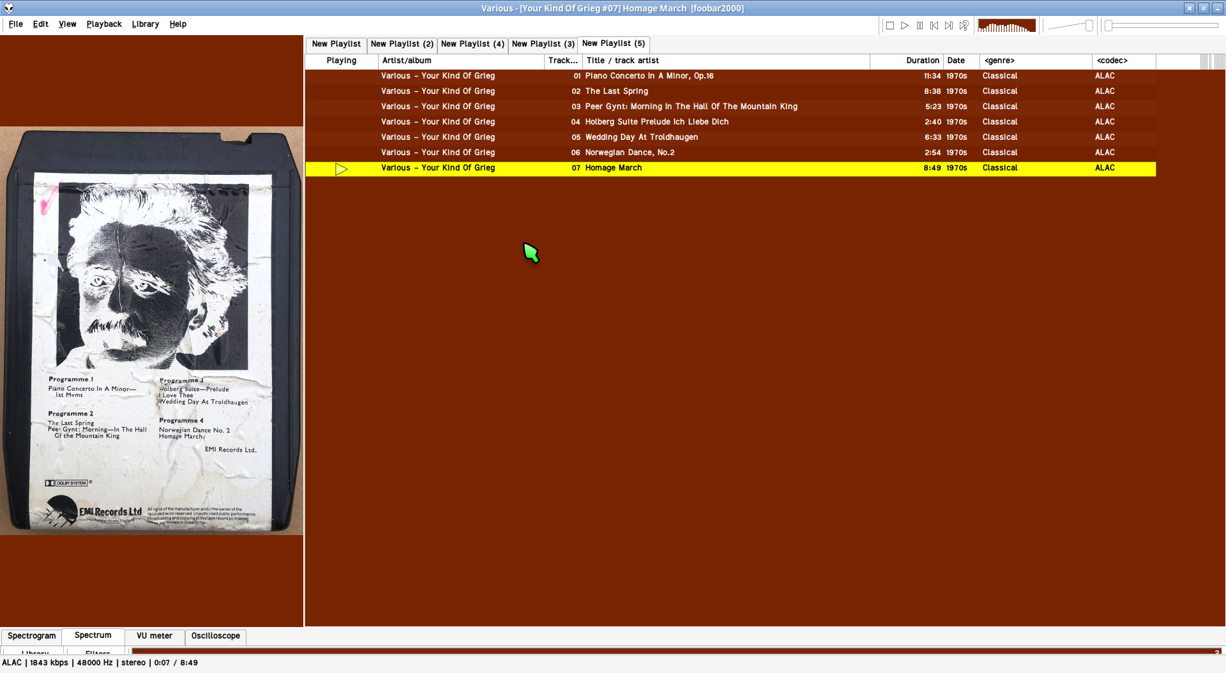Select track Norwegian Dance, No.2
Viewport: 1226px width, 673px height.
[x=730, y=153]
